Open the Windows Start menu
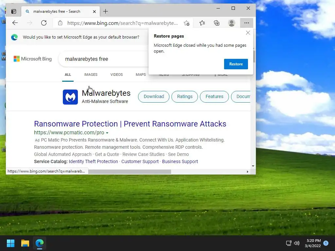The width and height of the screenshot is (335, 251). (10, 243)
